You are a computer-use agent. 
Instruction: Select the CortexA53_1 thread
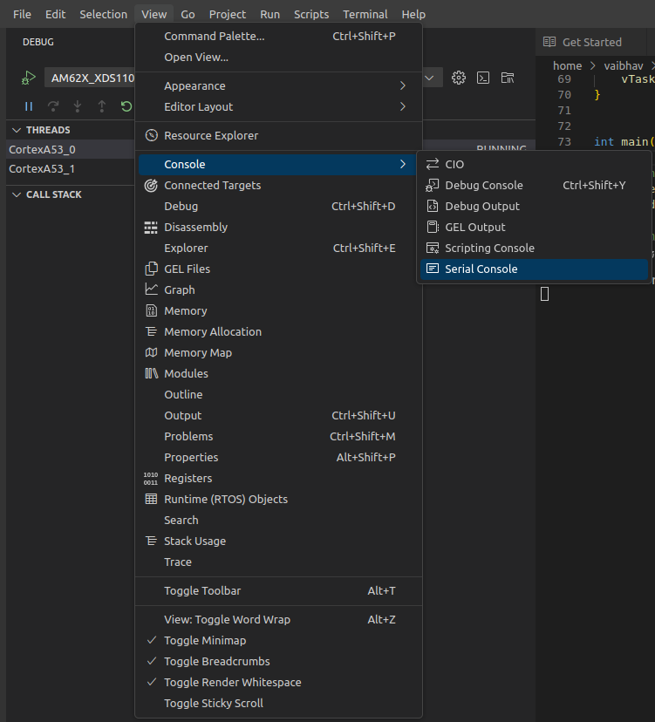tap(42, 169)
